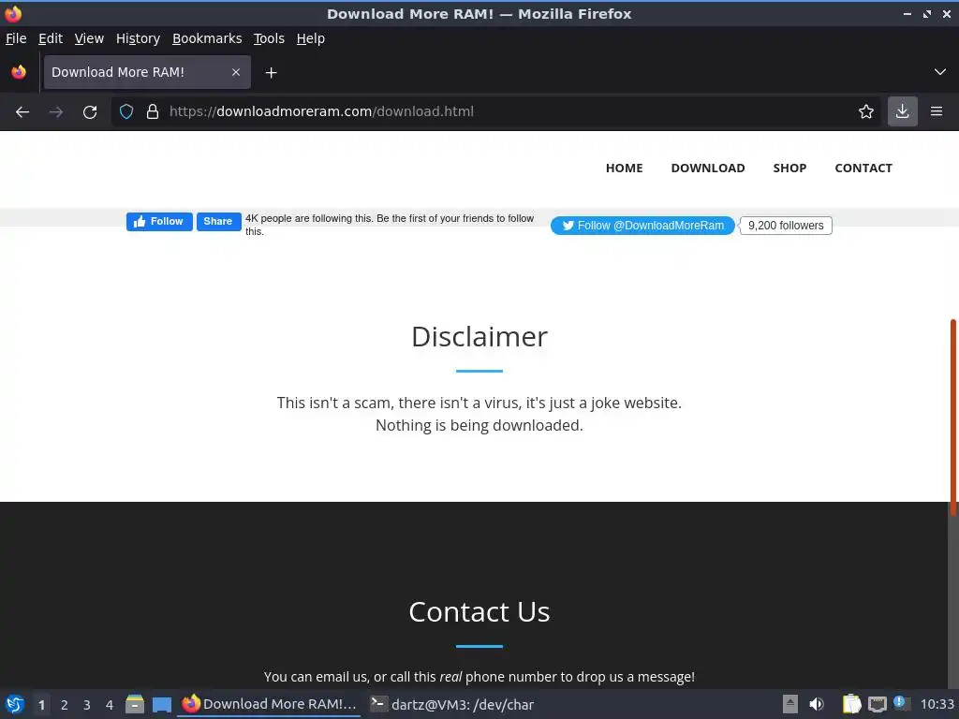959x719 pixels.
Task: Focus Firefox window in taskbar
Action: 269,704
